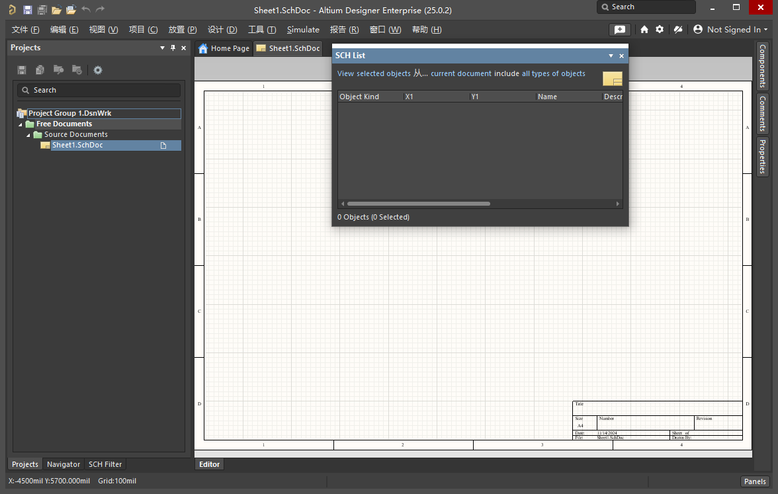Click the Undo arrow icon
This screenshot has width=778, height=494.
pos(86,9)
